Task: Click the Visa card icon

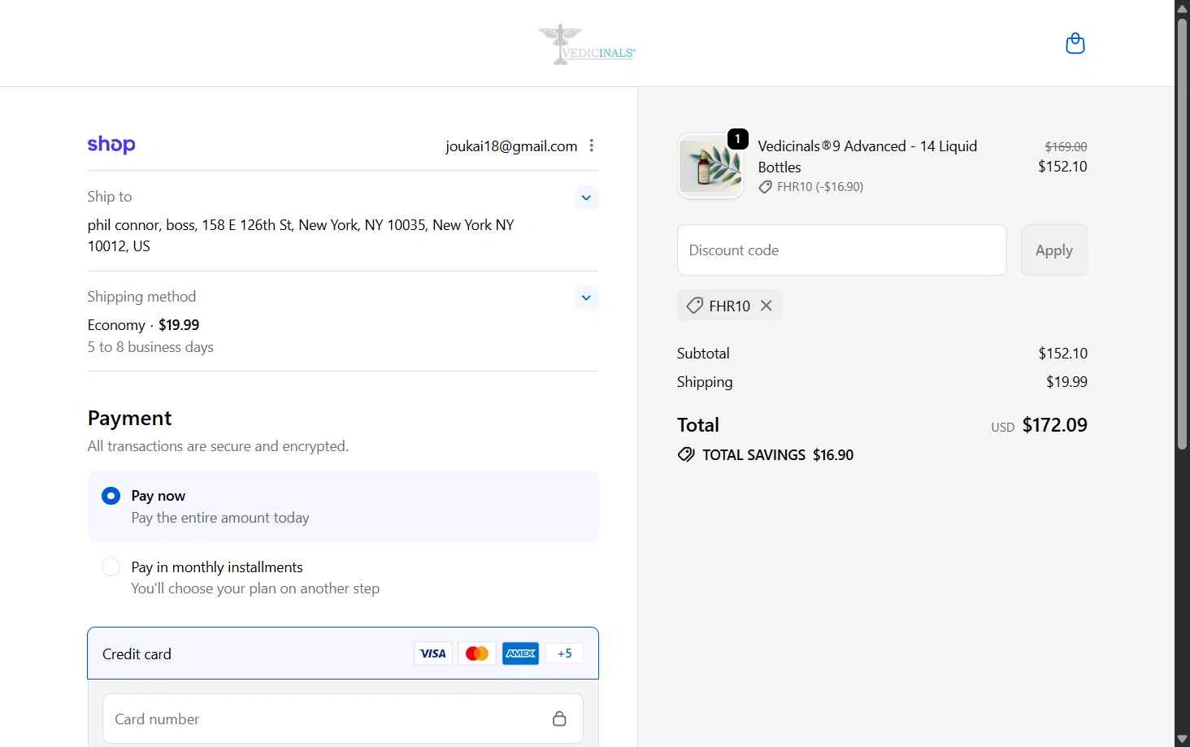Action: (432, 654)
